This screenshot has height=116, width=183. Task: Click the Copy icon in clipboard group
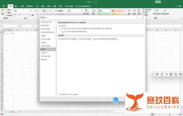(x=6, y=12)
